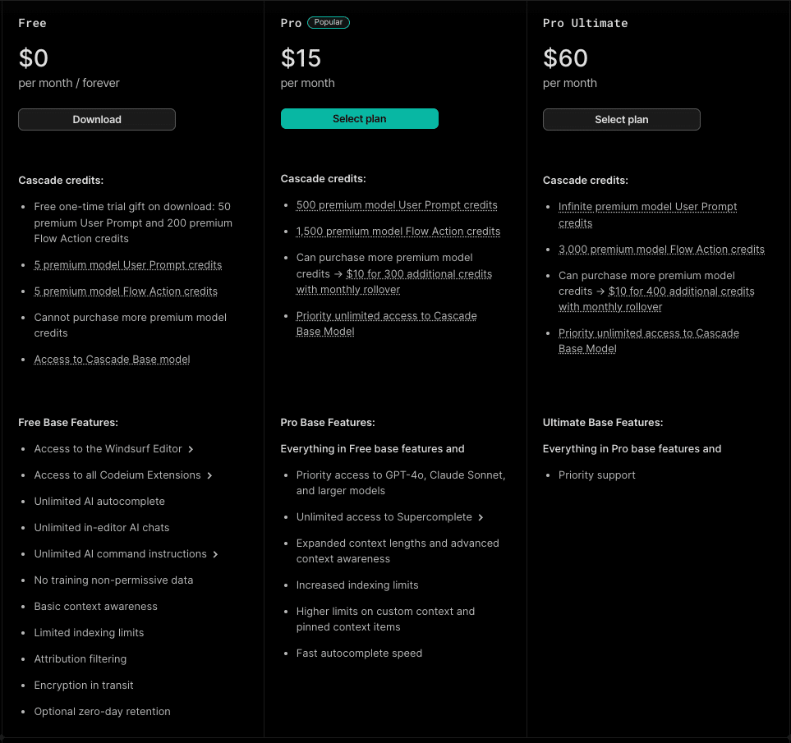Screen dimensions: 791x743
Task: Click Pro plan's Priority unlimited Cascade access link
Action: tap(386, 316)
